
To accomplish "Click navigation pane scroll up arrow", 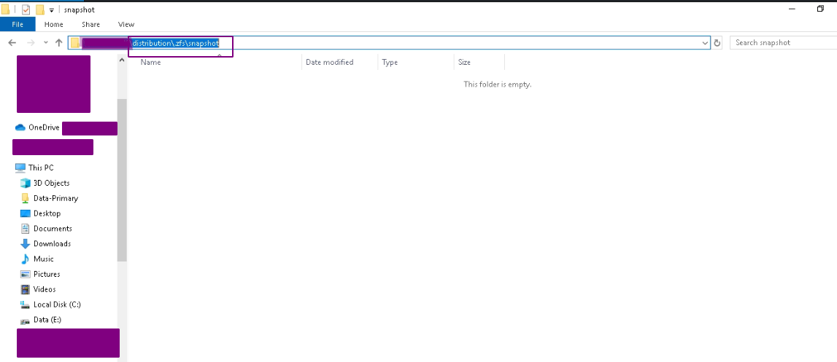I will [122, 60].
